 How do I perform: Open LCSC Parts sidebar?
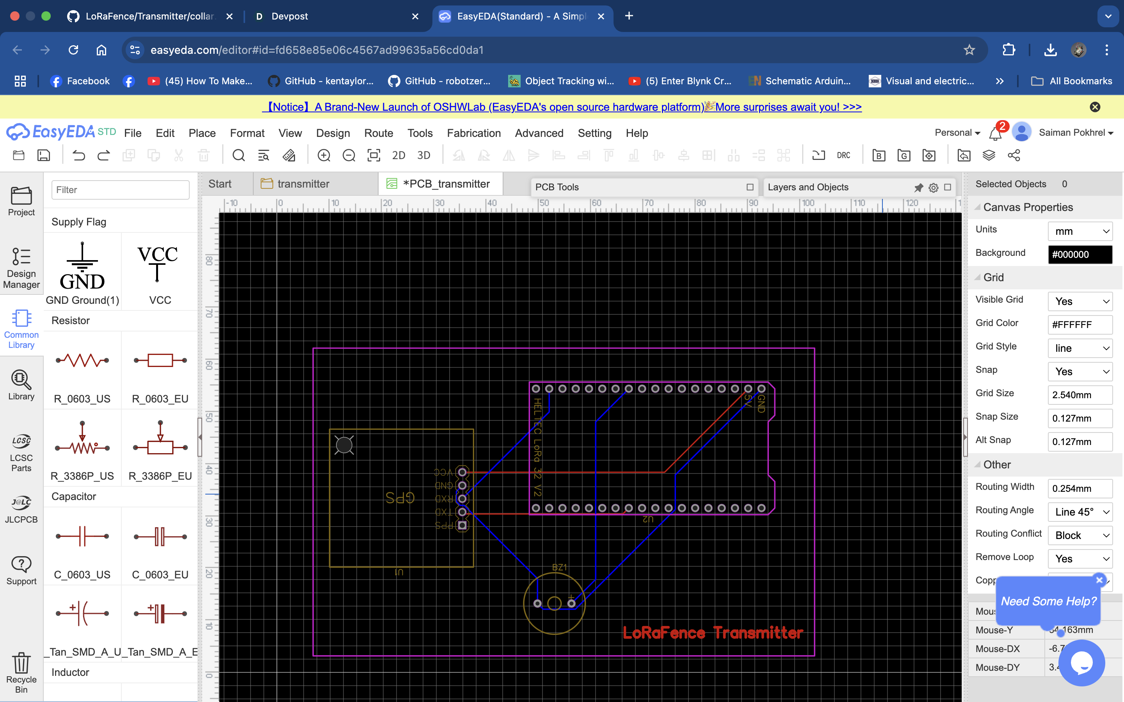21,453
